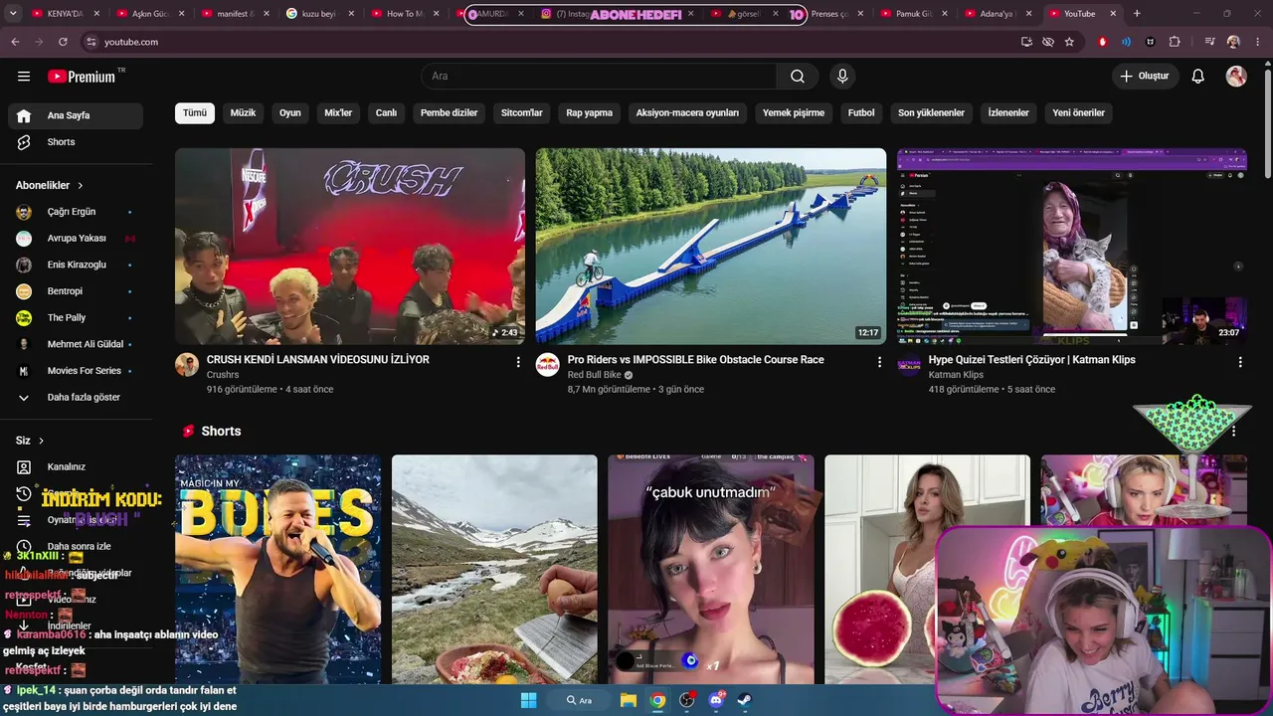Open Kanalınız in the sidebar
This screenshot has width=1273, height=716.
coord(76,467)
